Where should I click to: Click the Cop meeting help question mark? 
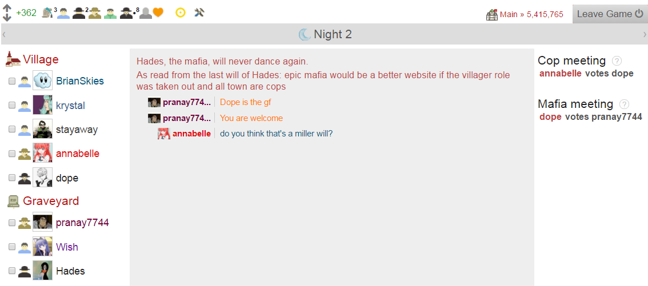pos(617,61)
